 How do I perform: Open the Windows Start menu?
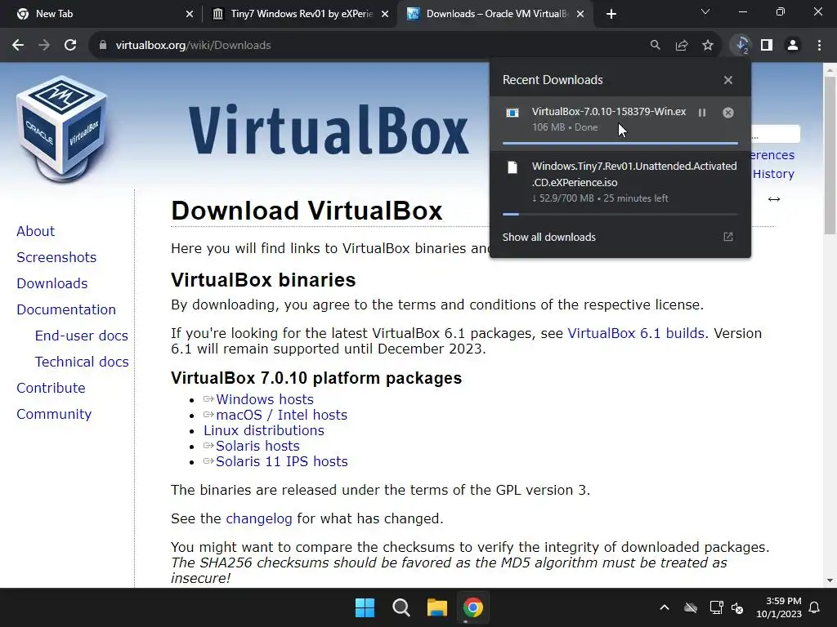coord(365,607)
